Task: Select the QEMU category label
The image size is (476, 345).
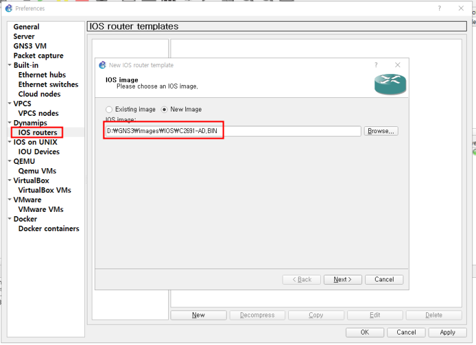Action: tap(24, 161)
